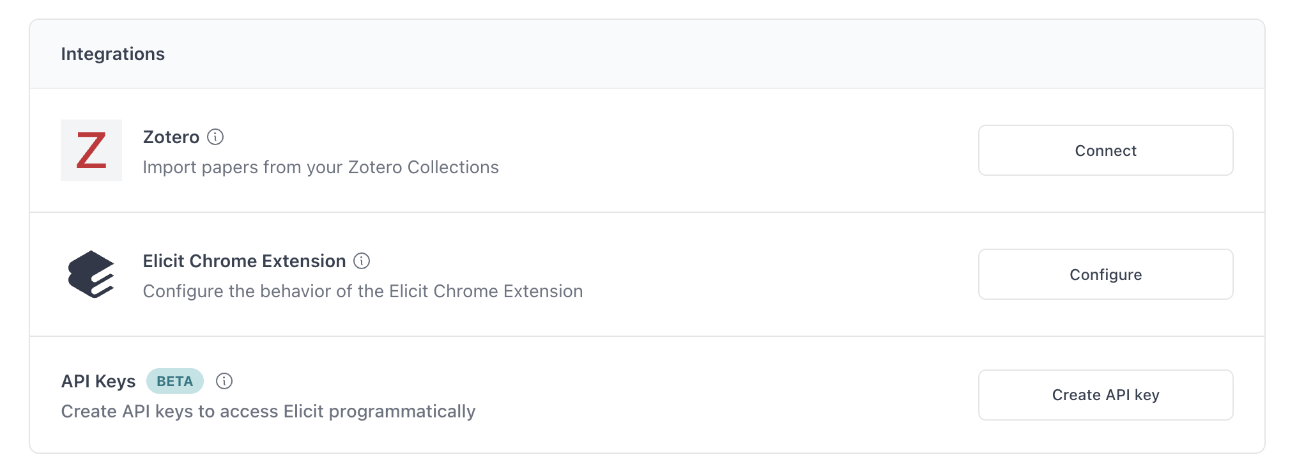Click the 'Import papers from your Zotero Collections' text
Image resolution: width=1297 pixels, height=473 pixels.
tap(321, 167)
